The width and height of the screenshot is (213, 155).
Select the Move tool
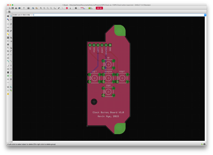click(x=8, y=24)
